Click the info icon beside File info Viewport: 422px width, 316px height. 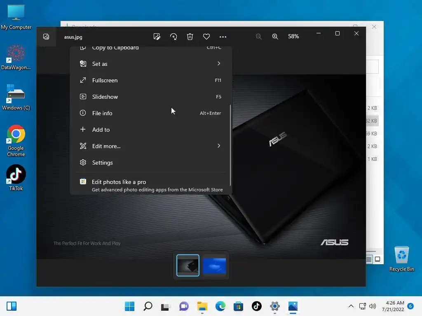coord(83,113)
